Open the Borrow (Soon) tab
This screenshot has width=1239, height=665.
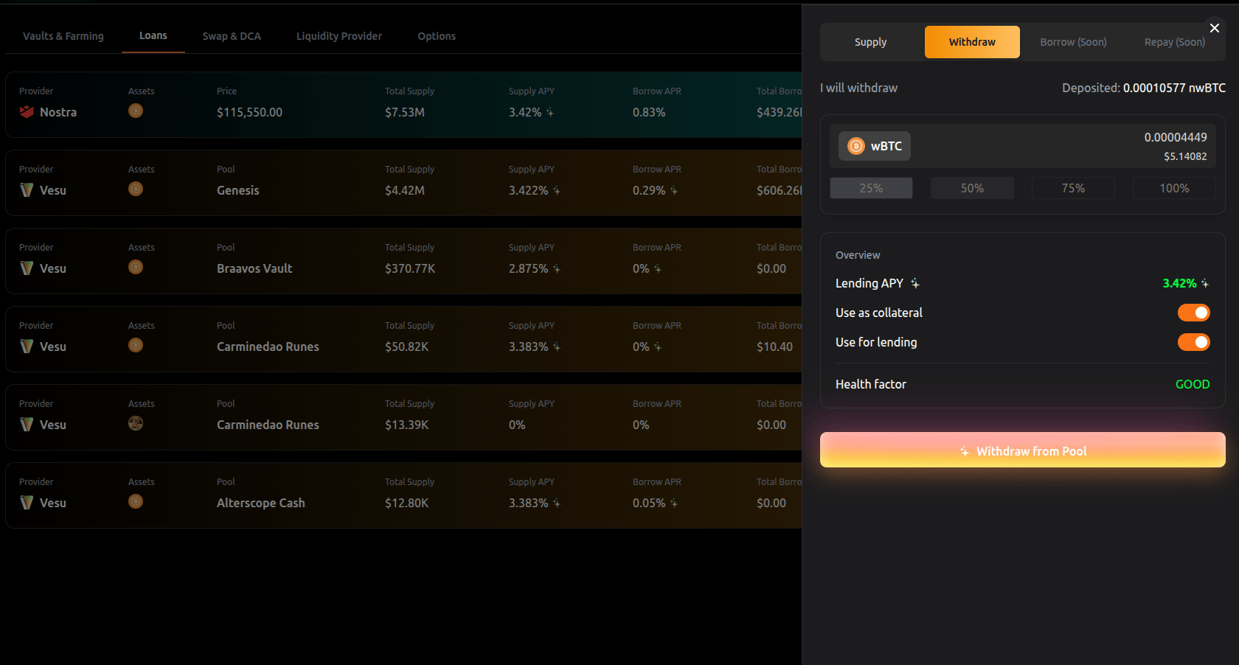tap(1073, 42)
